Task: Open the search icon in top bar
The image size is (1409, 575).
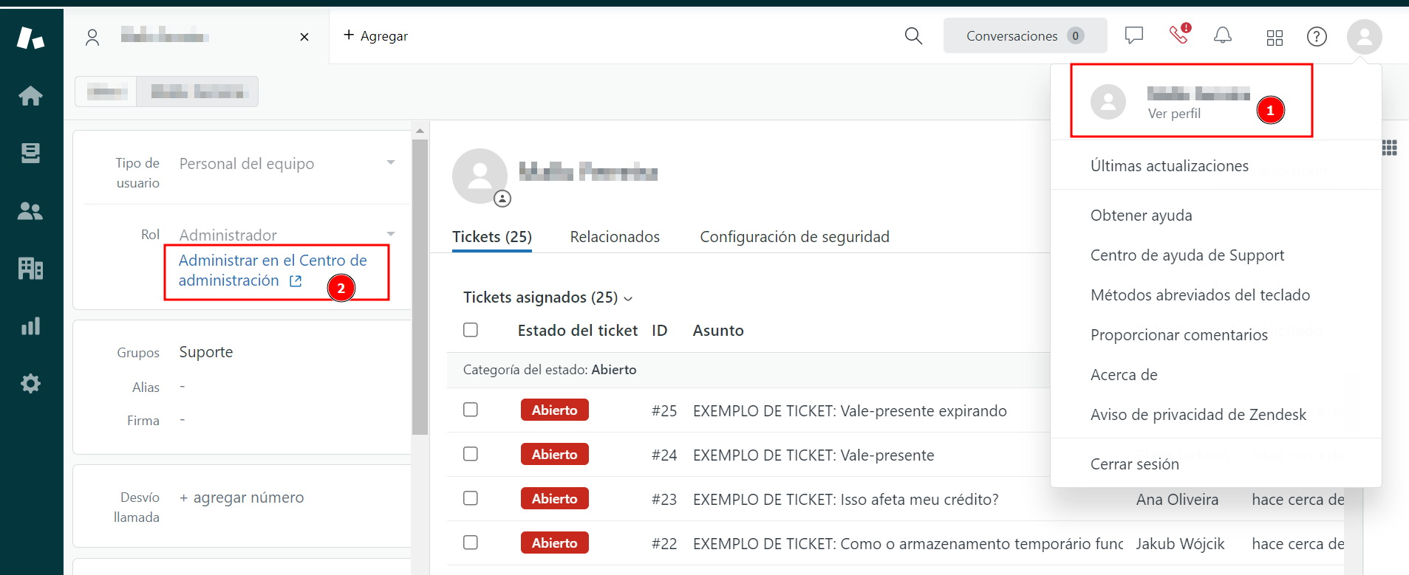Action: click(x=913, y=35)
